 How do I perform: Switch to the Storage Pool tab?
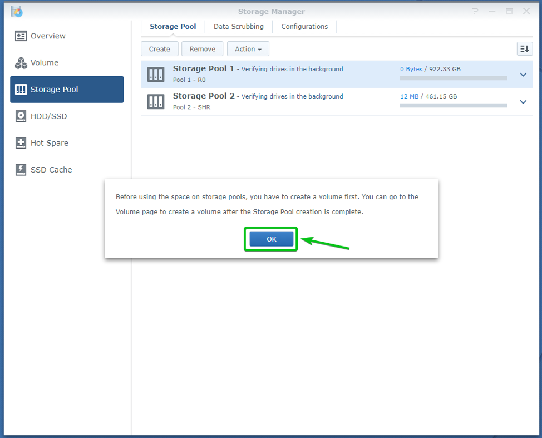click(173, 27)
